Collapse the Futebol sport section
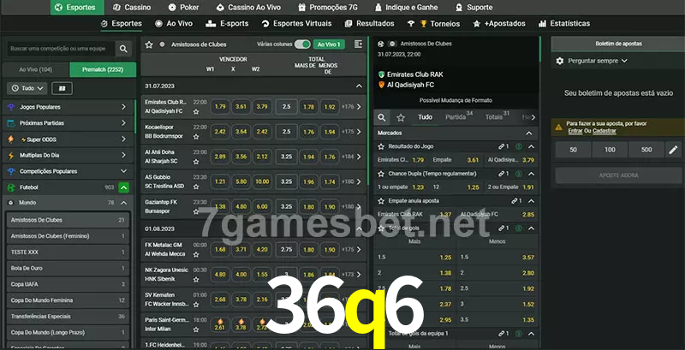This screenshot has height=350, width=685. click(123, 187)
